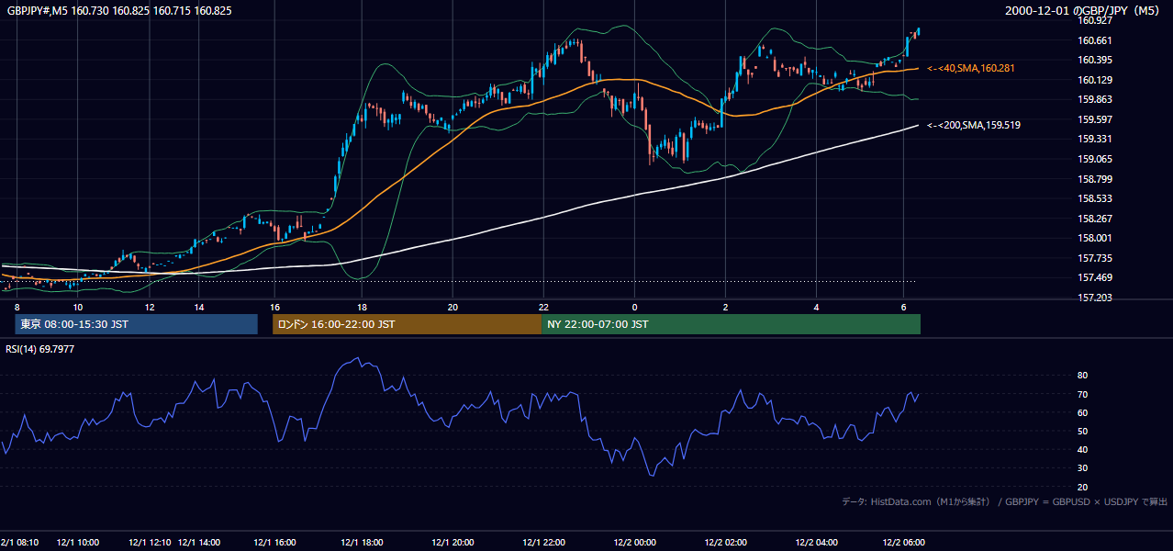Screen dimensions: 1173x551
Task: Click the bottom date label 12/2 00:00
Action: tap(634, 543)
